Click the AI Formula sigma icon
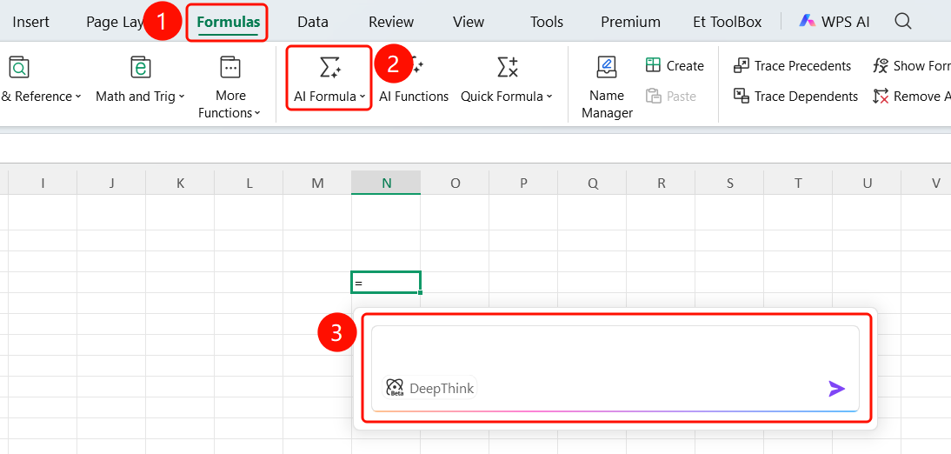The height and width of the screenshot is (454, 951). [330, 67]
